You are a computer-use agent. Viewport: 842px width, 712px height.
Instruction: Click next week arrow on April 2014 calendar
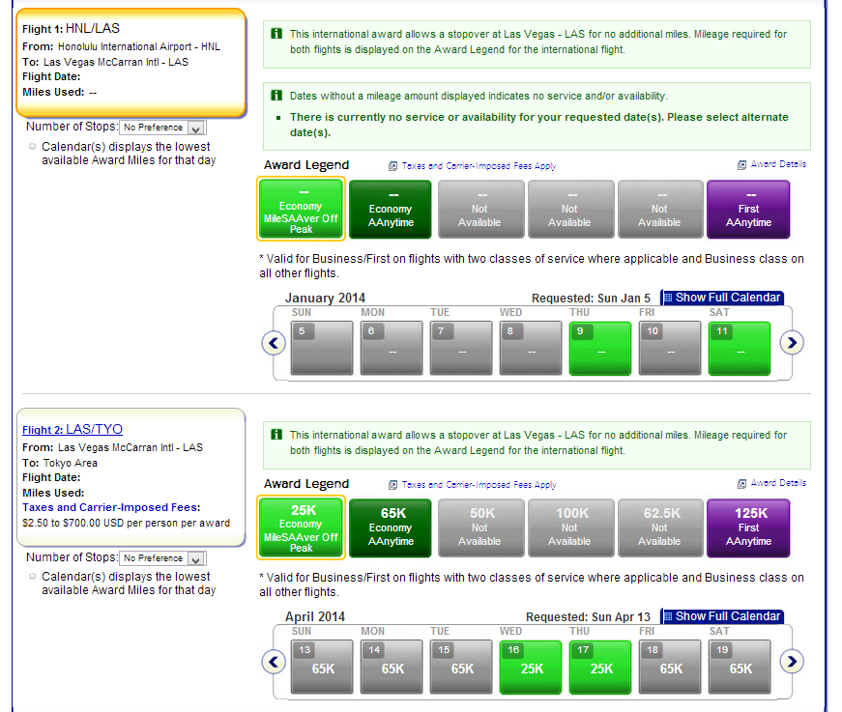pyautogui.click(x=792, y=662)
